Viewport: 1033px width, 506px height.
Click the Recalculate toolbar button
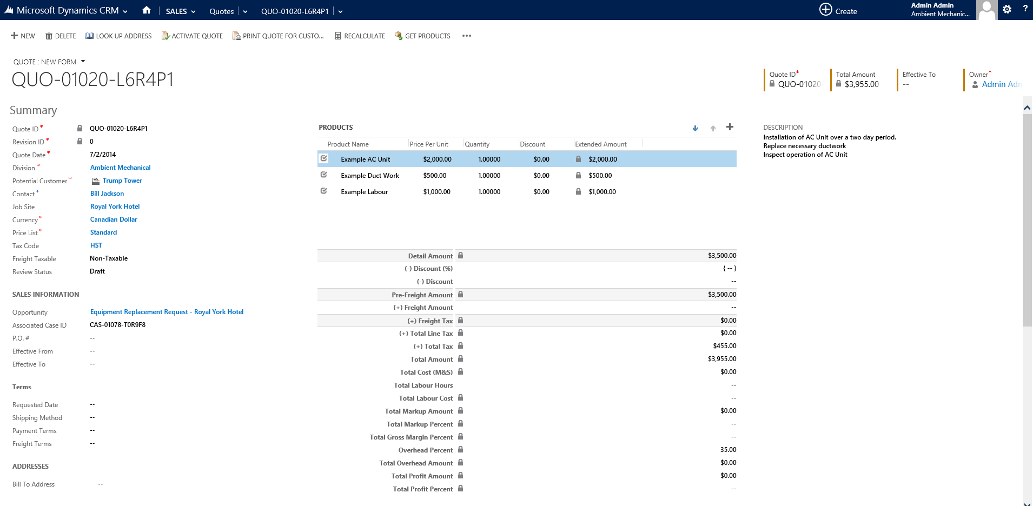[360, 36]
